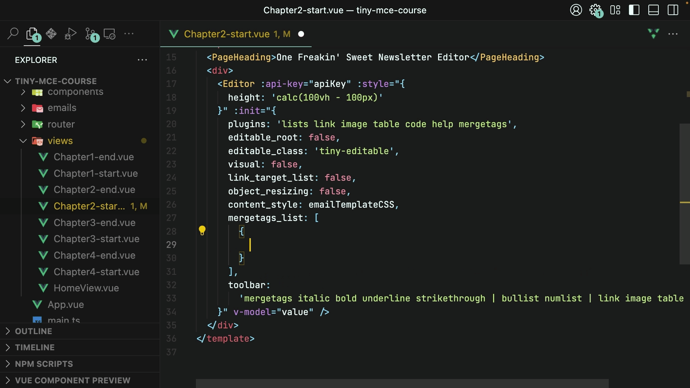Select the Chapter2-start.vue editor tab

point(236,34)
